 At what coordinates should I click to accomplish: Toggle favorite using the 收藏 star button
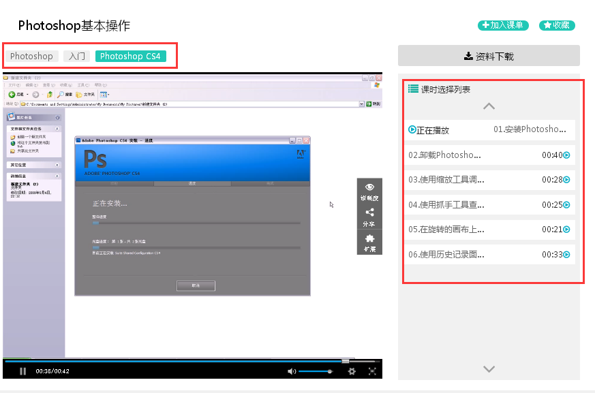click(556, 25)
